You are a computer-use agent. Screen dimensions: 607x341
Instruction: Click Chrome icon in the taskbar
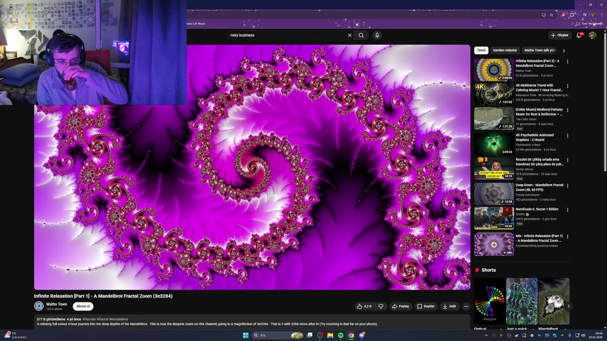351,335
